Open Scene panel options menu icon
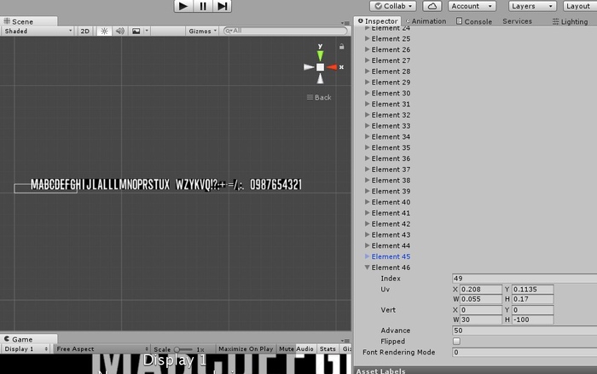Screen dimensions: 597x374 [x=345, y=23]
